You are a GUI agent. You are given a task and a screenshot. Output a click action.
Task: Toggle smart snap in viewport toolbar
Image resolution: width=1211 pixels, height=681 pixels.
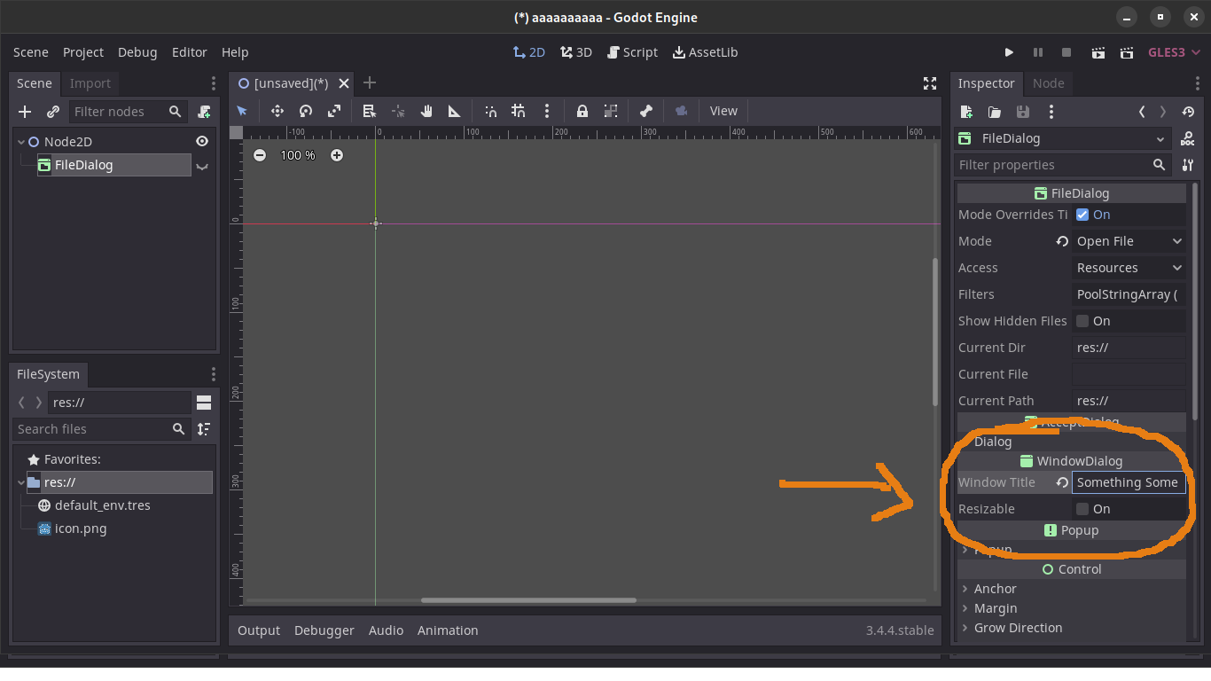[490, 111]
